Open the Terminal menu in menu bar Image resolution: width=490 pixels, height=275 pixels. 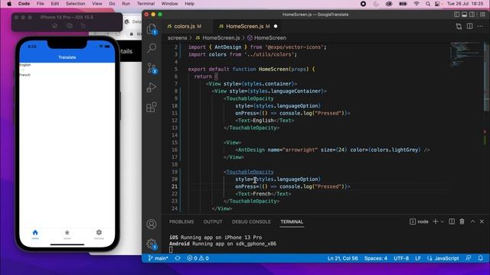[x=145, y=4]
